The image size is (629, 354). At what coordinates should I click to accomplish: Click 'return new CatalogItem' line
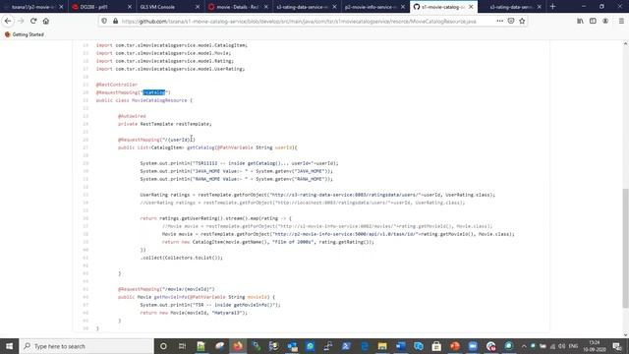click(x=268, y=242)
